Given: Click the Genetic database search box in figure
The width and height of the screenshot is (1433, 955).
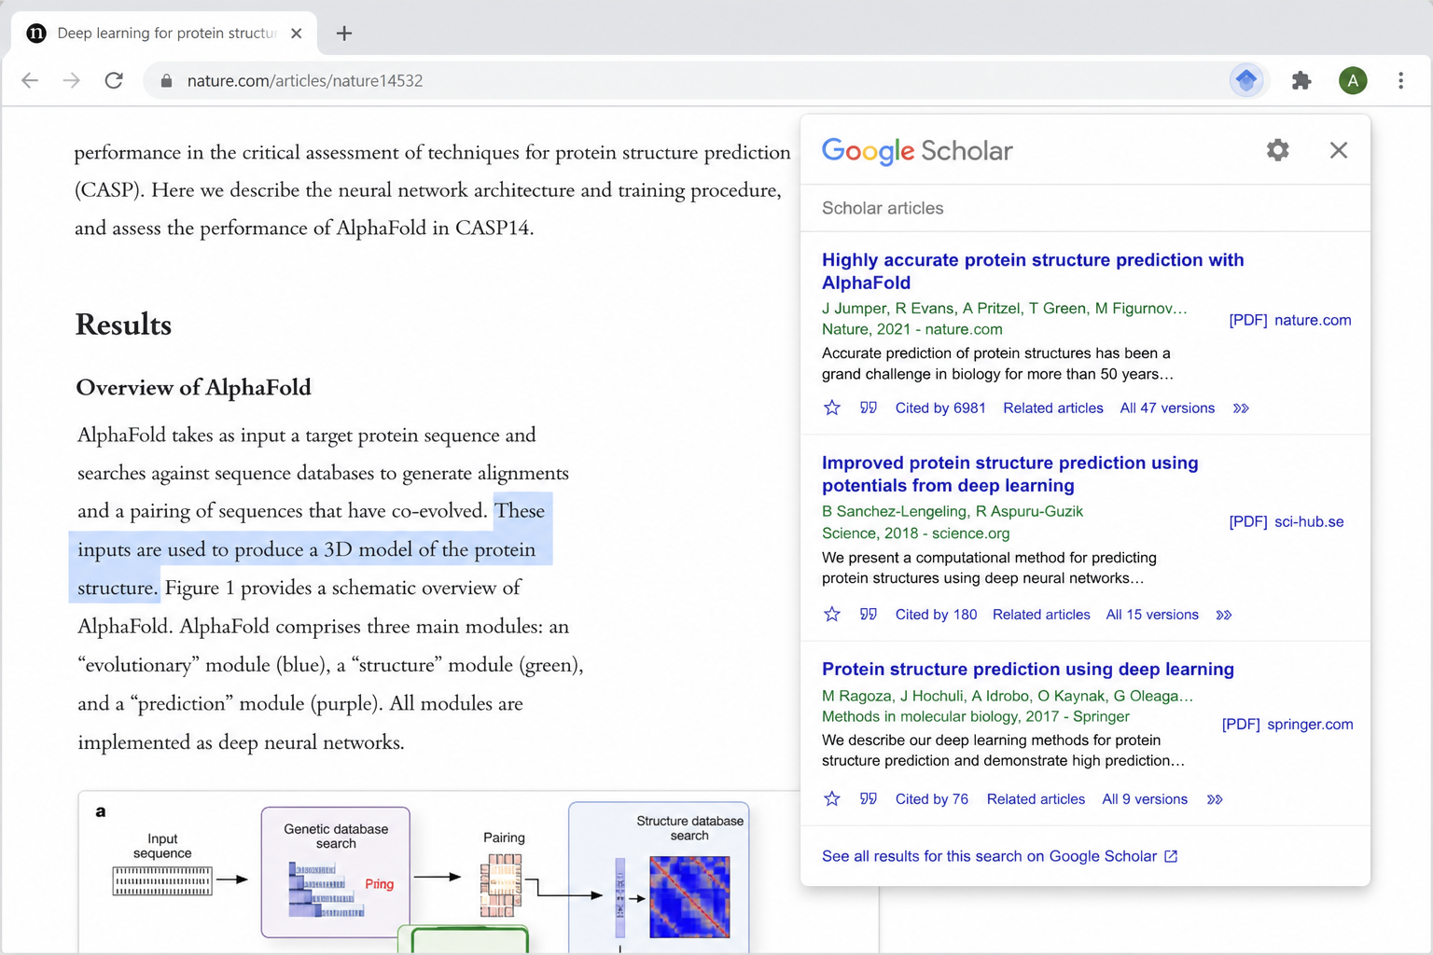Looking at the screenshot, I should coord(336,872).
